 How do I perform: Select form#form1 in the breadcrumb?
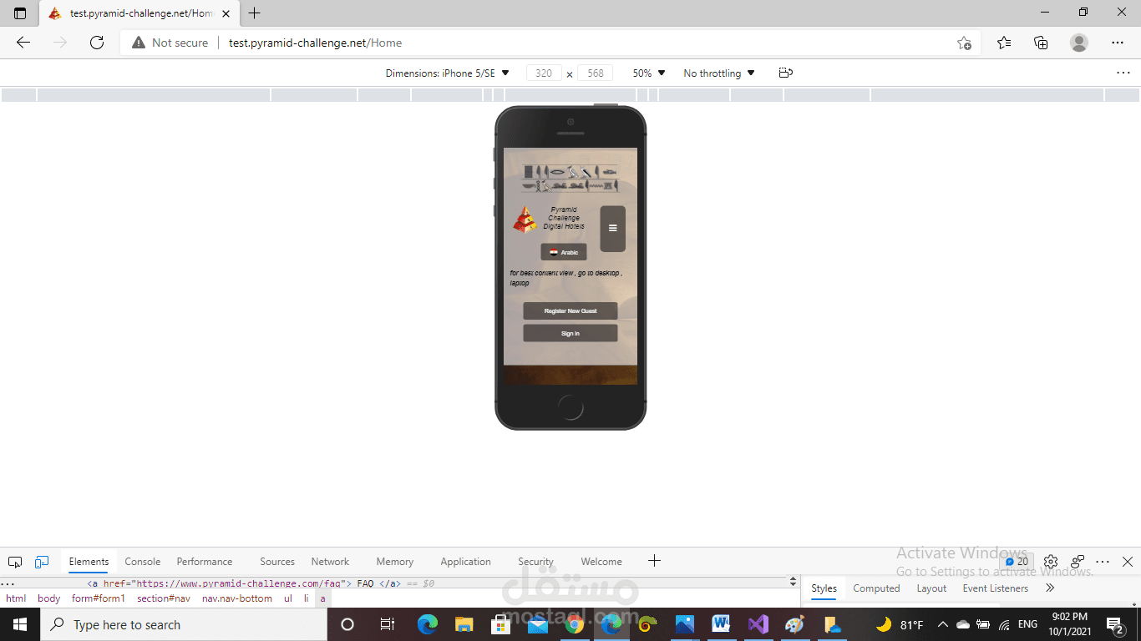tap(99, 598)
